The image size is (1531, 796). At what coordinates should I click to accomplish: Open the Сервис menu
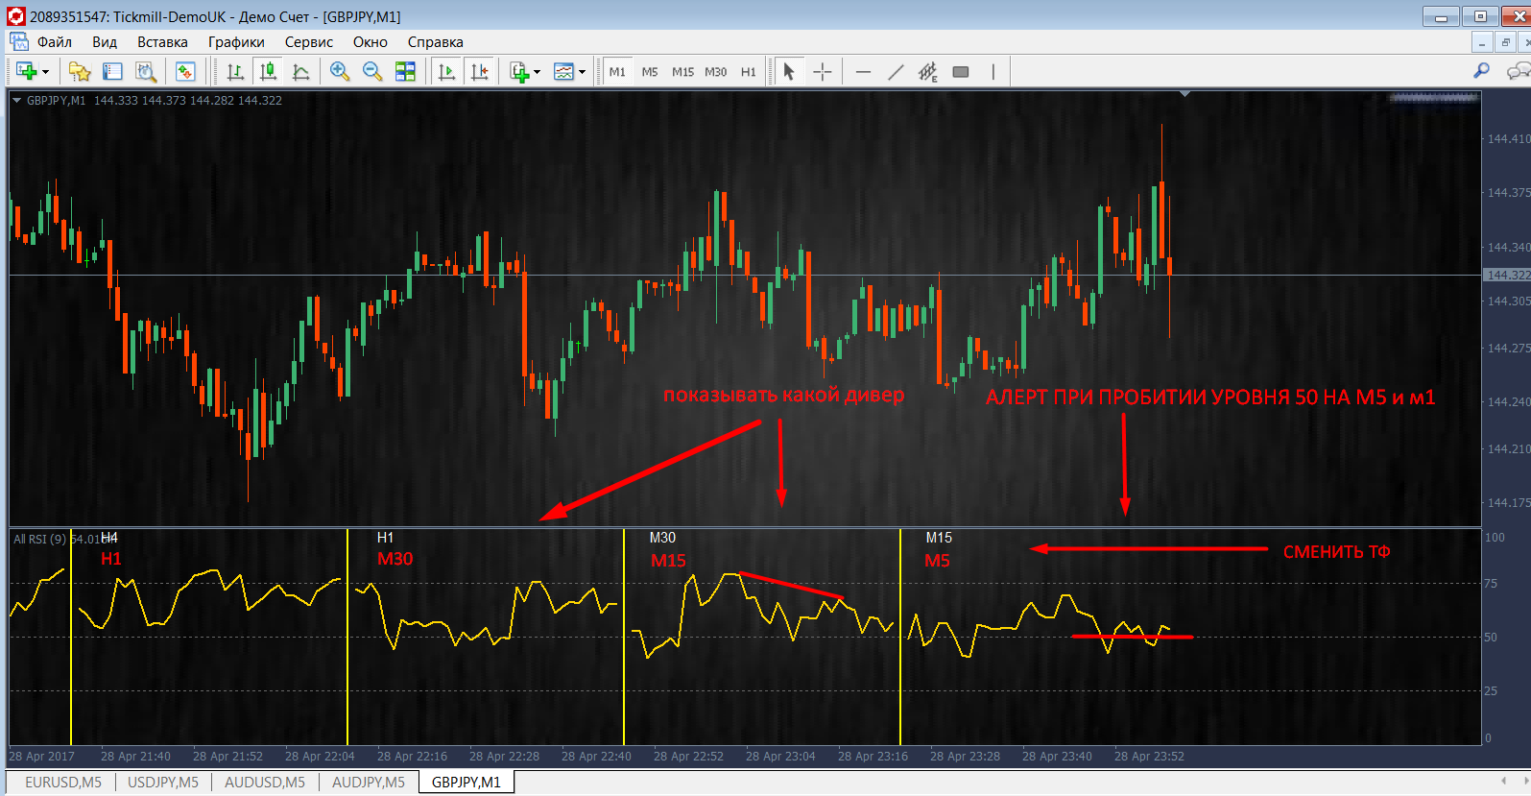pyautogui.click(x=309, y=42)
